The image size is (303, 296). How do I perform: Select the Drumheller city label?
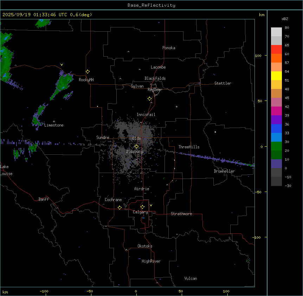224,171
